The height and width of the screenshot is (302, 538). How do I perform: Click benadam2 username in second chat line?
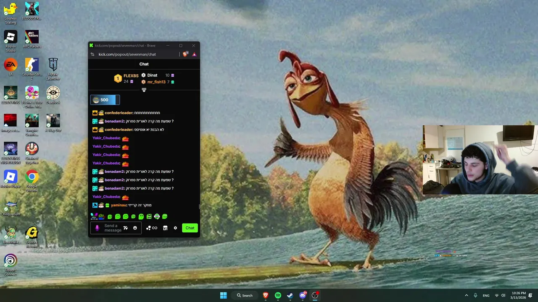coord(114,121)
